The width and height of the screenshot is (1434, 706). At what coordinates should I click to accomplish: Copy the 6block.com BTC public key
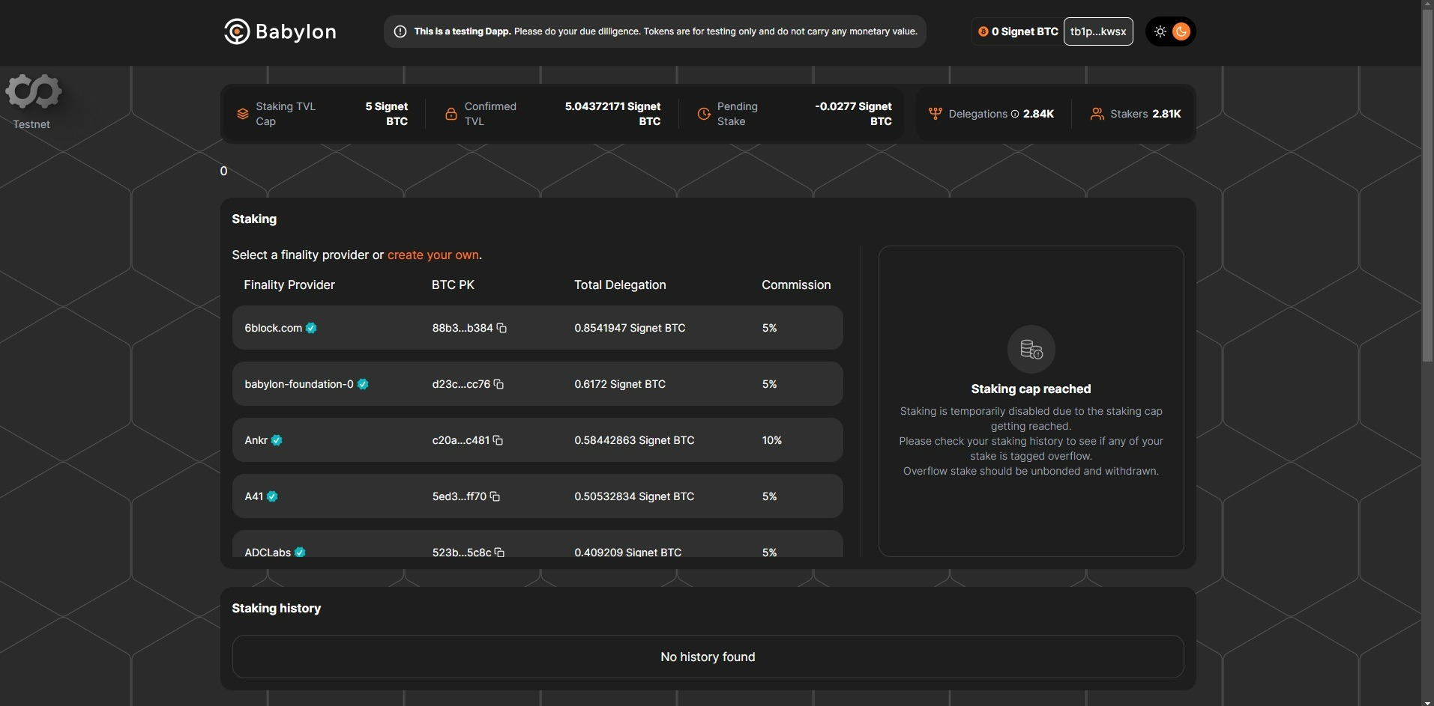(x=501, y=328)
